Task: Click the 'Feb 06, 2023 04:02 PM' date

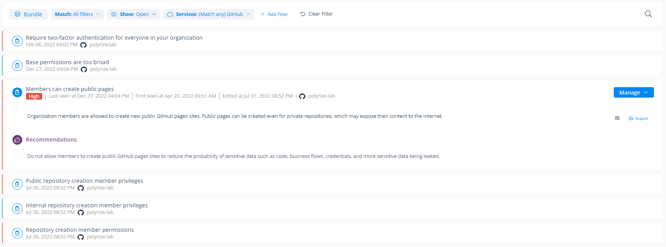Action: click(x=51, y=45)
